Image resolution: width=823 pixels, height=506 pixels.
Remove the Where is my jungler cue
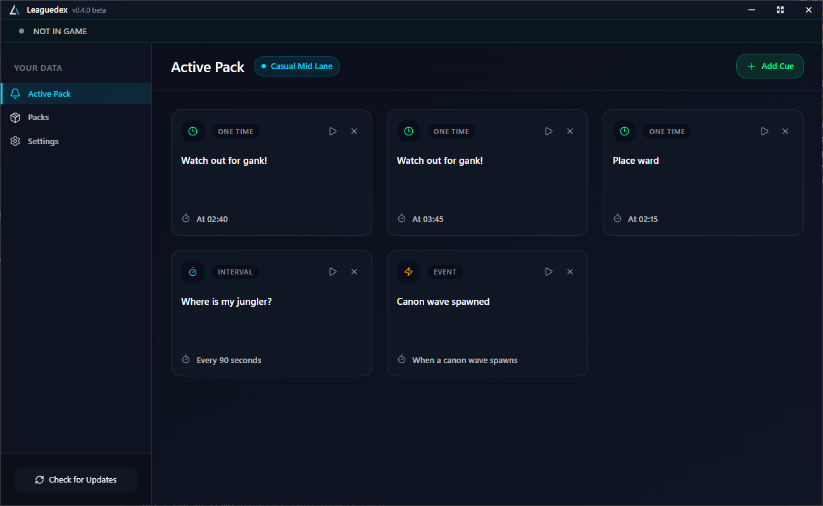pyautogui.click(x=354, y=271)
